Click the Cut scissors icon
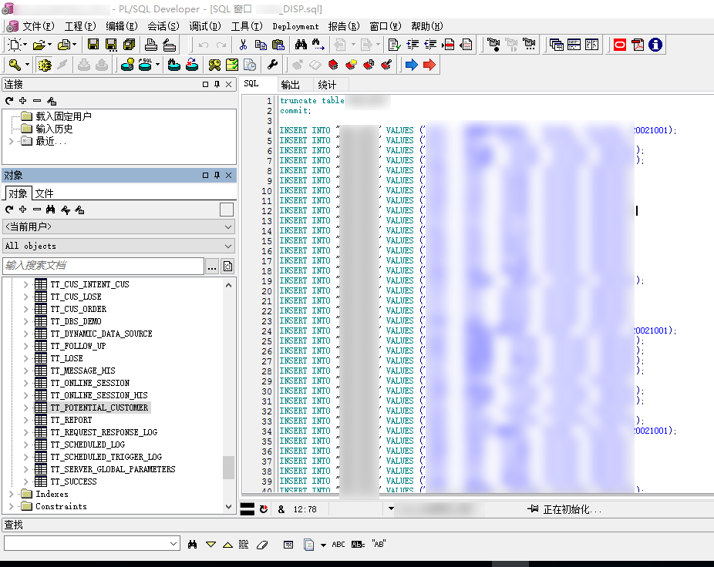Image resolution: width=714 pixels, height=567 pixels. coord(243,45)
